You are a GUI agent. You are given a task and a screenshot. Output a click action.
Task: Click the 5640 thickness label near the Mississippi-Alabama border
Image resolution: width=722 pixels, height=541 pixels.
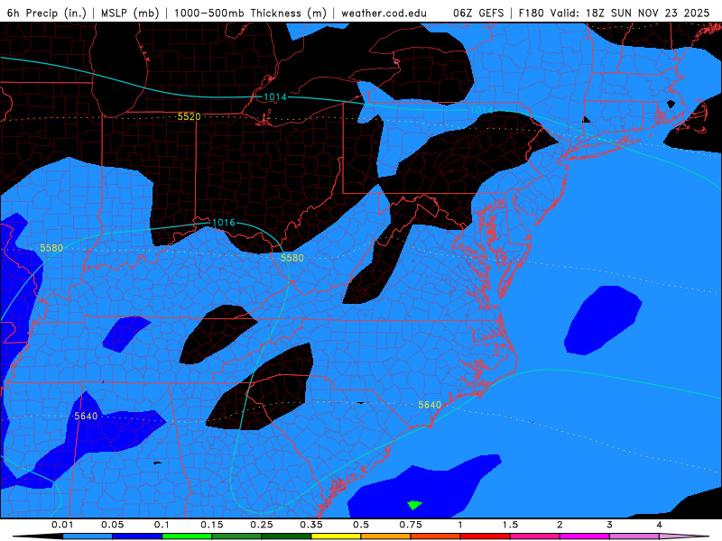(x=86, y=417)
